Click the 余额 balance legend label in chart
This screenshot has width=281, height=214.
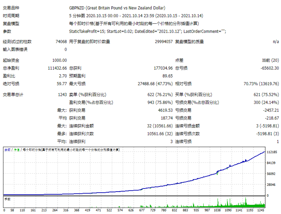coord(7,150)
